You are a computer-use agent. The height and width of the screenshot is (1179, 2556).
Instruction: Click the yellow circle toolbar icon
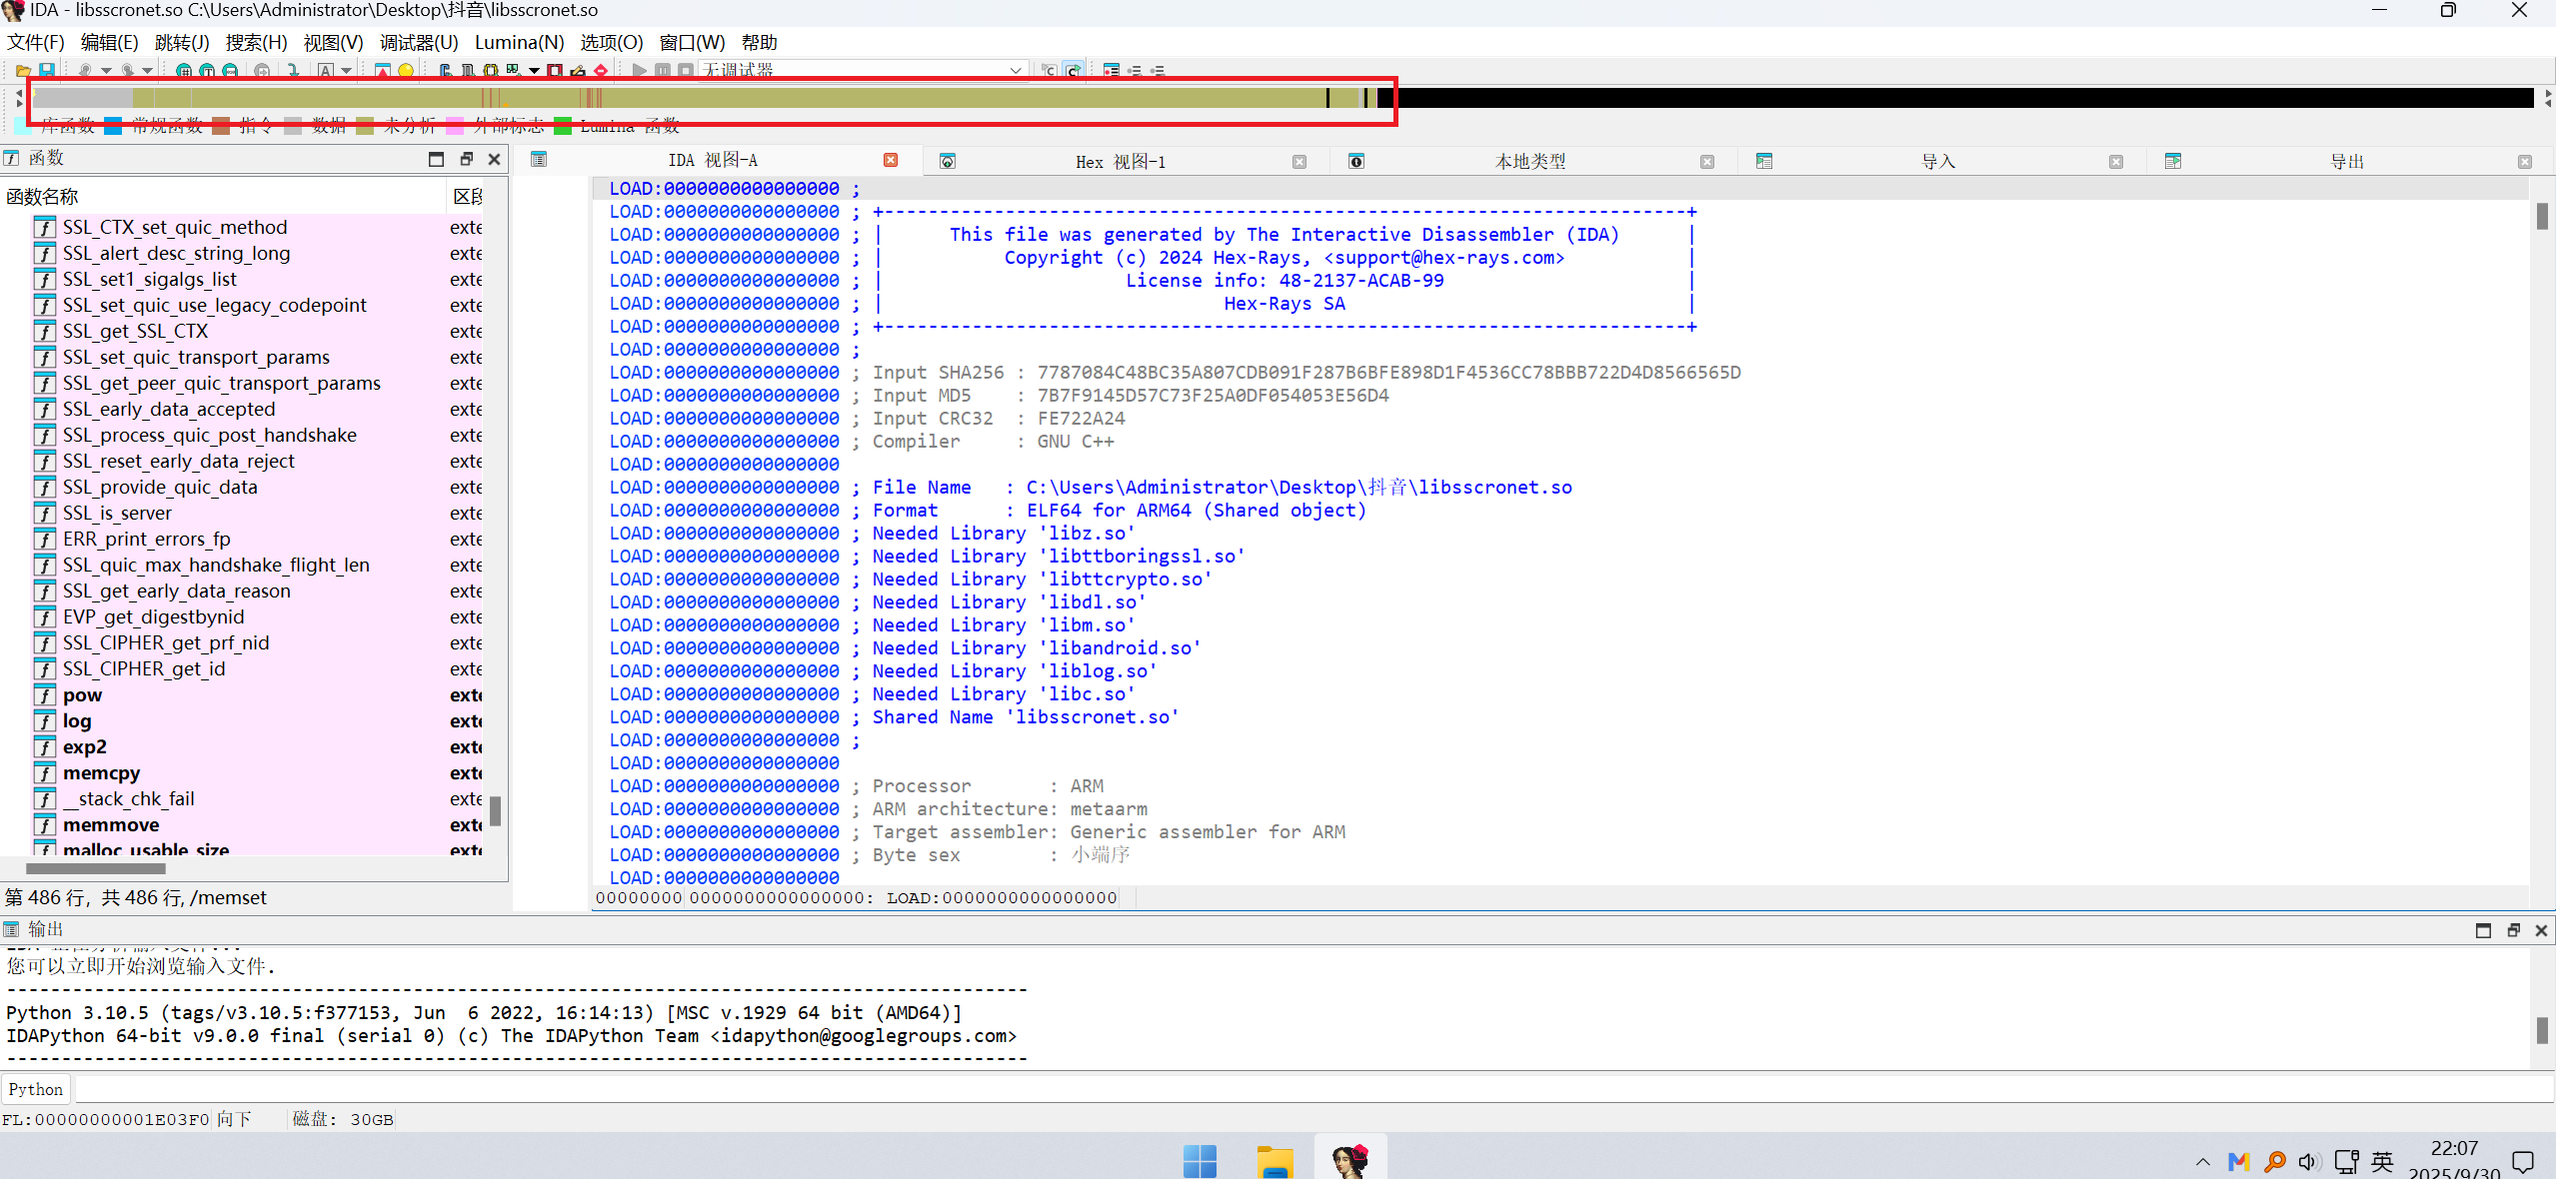(x=406, y=71)
